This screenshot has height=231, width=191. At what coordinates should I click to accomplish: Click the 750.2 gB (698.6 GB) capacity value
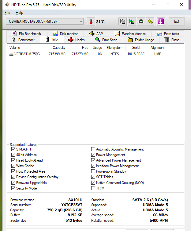point(65,210)
